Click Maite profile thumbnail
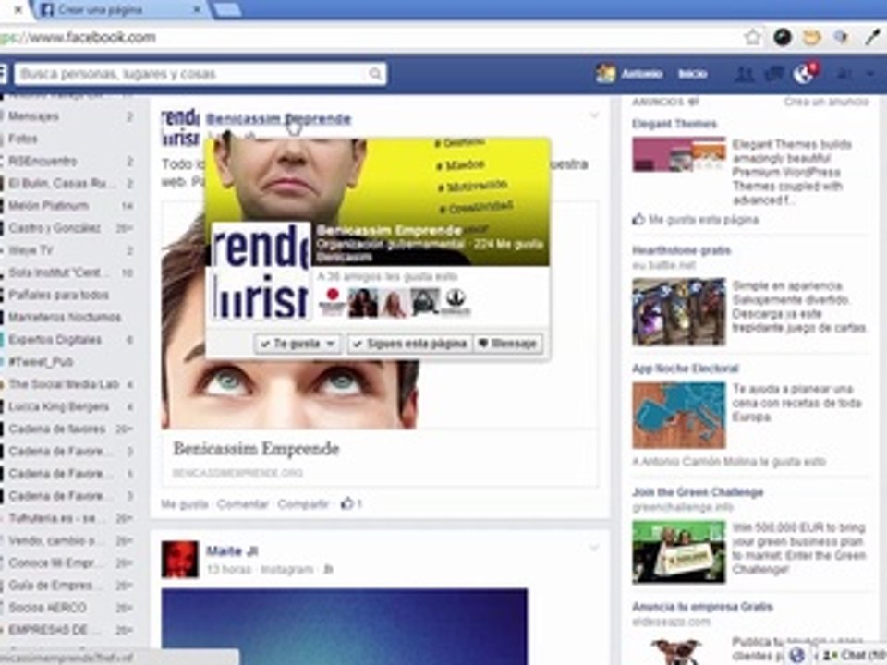Image resolution: width=887 pixels, height=665 pixels. (x=180, y=560)
